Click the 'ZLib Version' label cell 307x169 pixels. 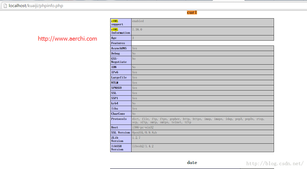pos(121,139)
